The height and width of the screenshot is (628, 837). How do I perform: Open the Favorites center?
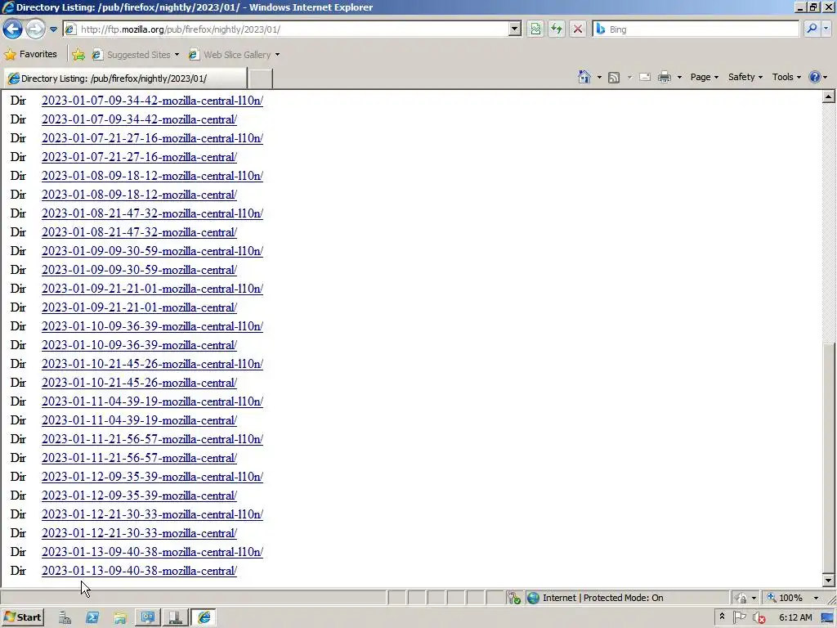click(x=31, y=54)
